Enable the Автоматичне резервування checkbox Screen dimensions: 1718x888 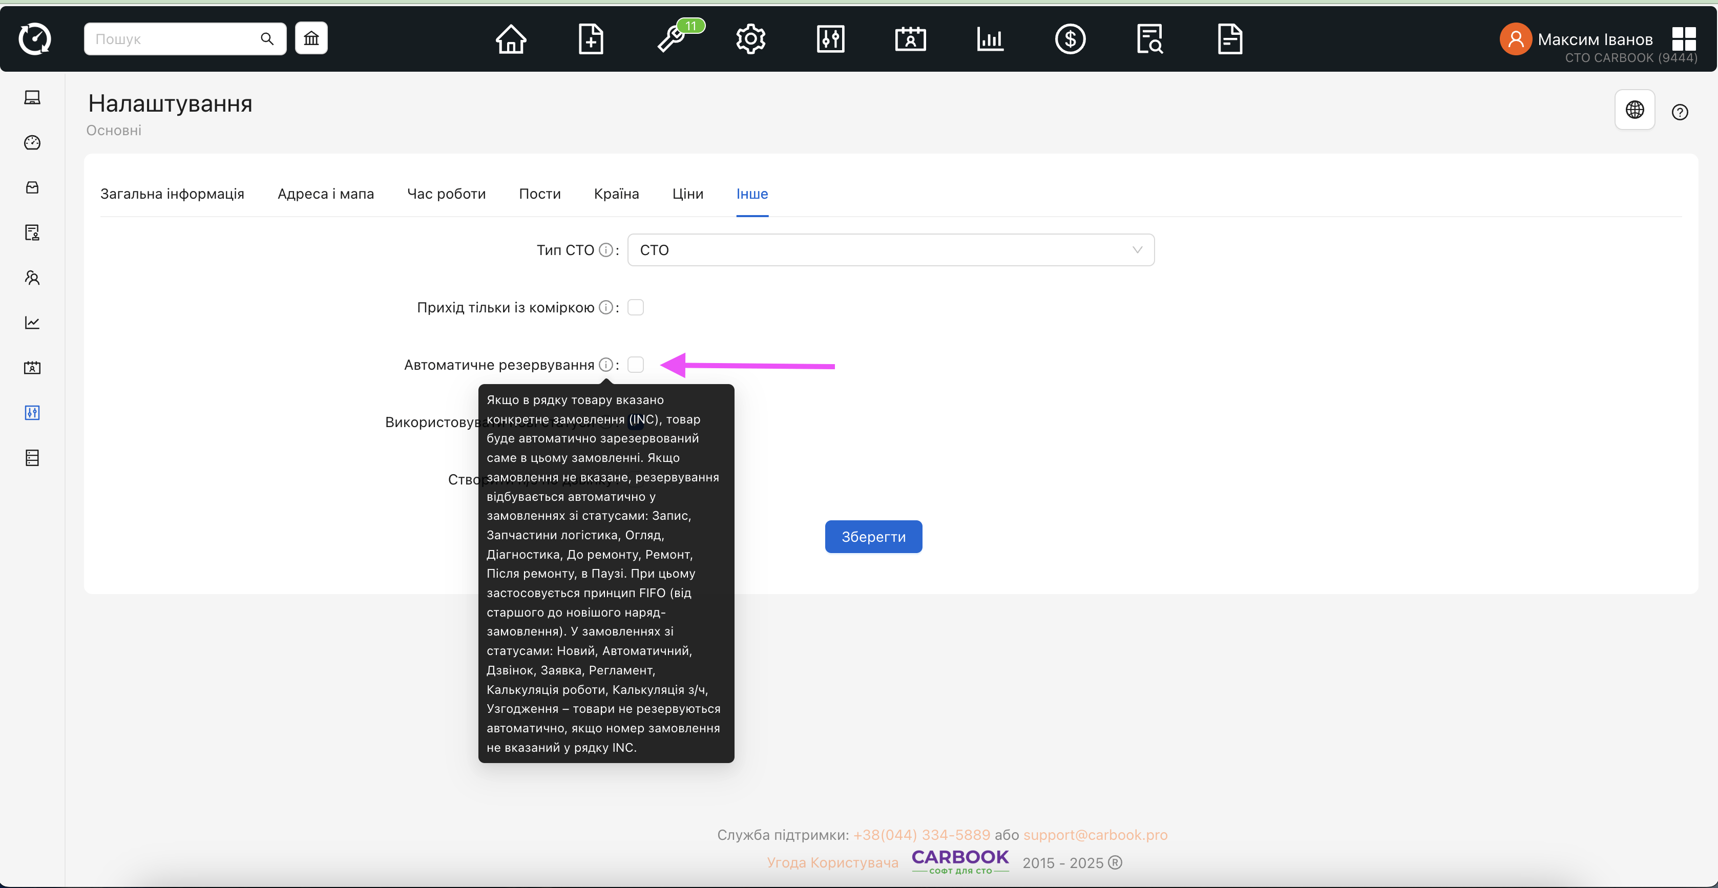pyautogui.click(x=636, y=365)
